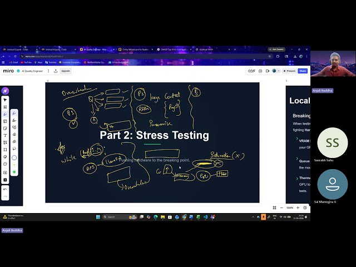Show hidden system tray icons
356x267 pixels.
[x=253, y=217]
